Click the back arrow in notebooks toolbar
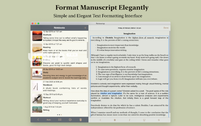The image size is (201, 126). pos(38,120)
